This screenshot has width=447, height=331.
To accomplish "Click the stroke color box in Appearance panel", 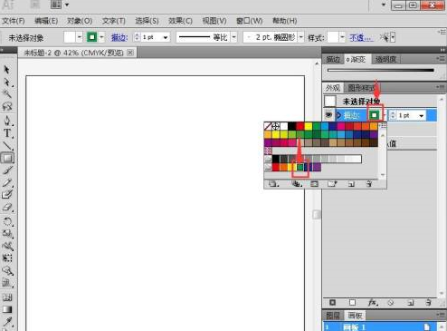I will (x=375, y=115).
